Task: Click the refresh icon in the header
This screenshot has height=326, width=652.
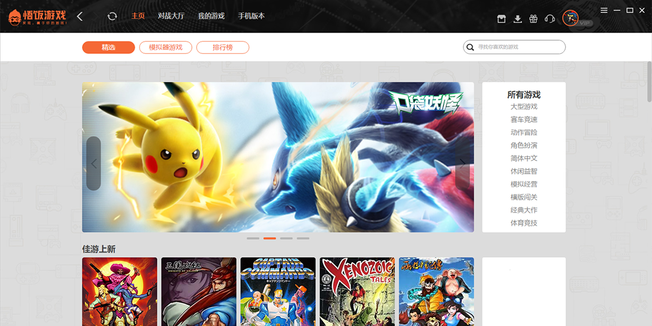Action: coord(112,16)
